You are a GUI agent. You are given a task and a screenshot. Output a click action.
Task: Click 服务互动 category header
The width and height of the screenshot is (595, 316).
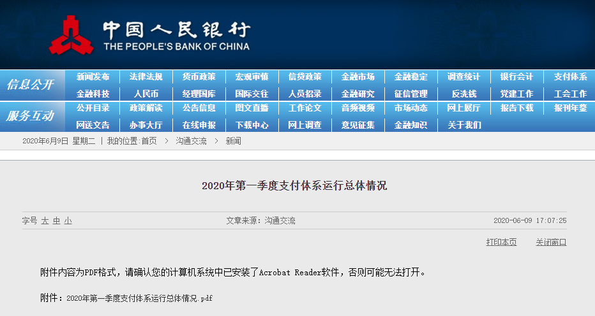[x=31, y=116]
